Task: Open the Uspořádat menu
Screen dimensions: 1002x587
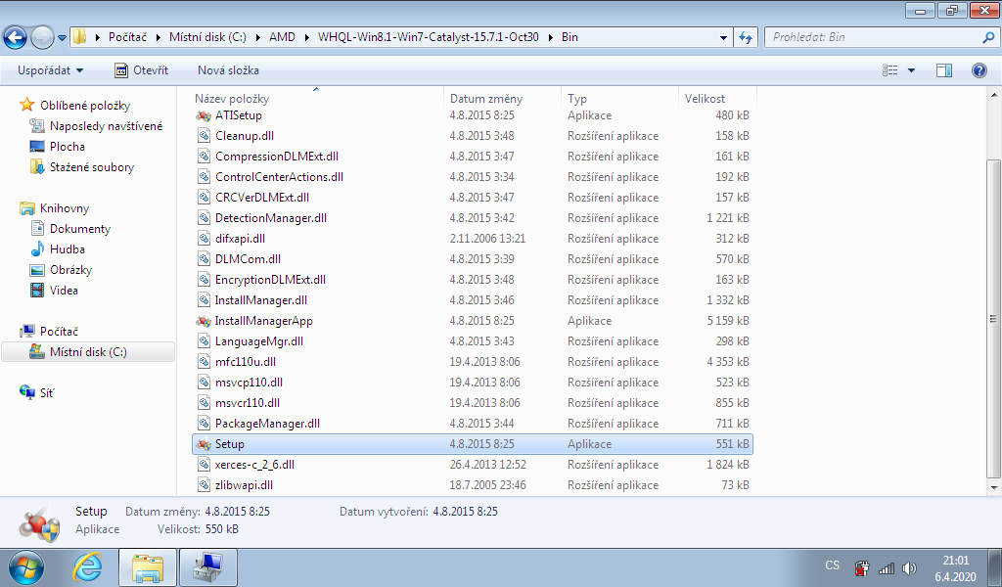Action: click(51, 70)
